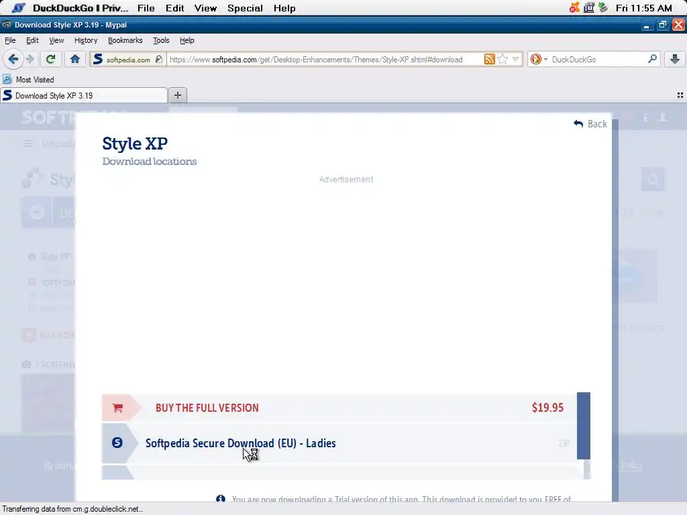Select the Download Style XP 3.19 tab
Screen dimensions: 687x515
pos(84,95)
